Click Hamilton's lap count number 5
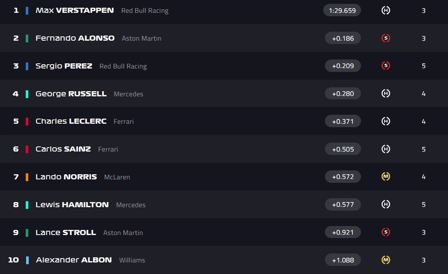This screenshot has height=274, width=448. [x=424, y=205]
